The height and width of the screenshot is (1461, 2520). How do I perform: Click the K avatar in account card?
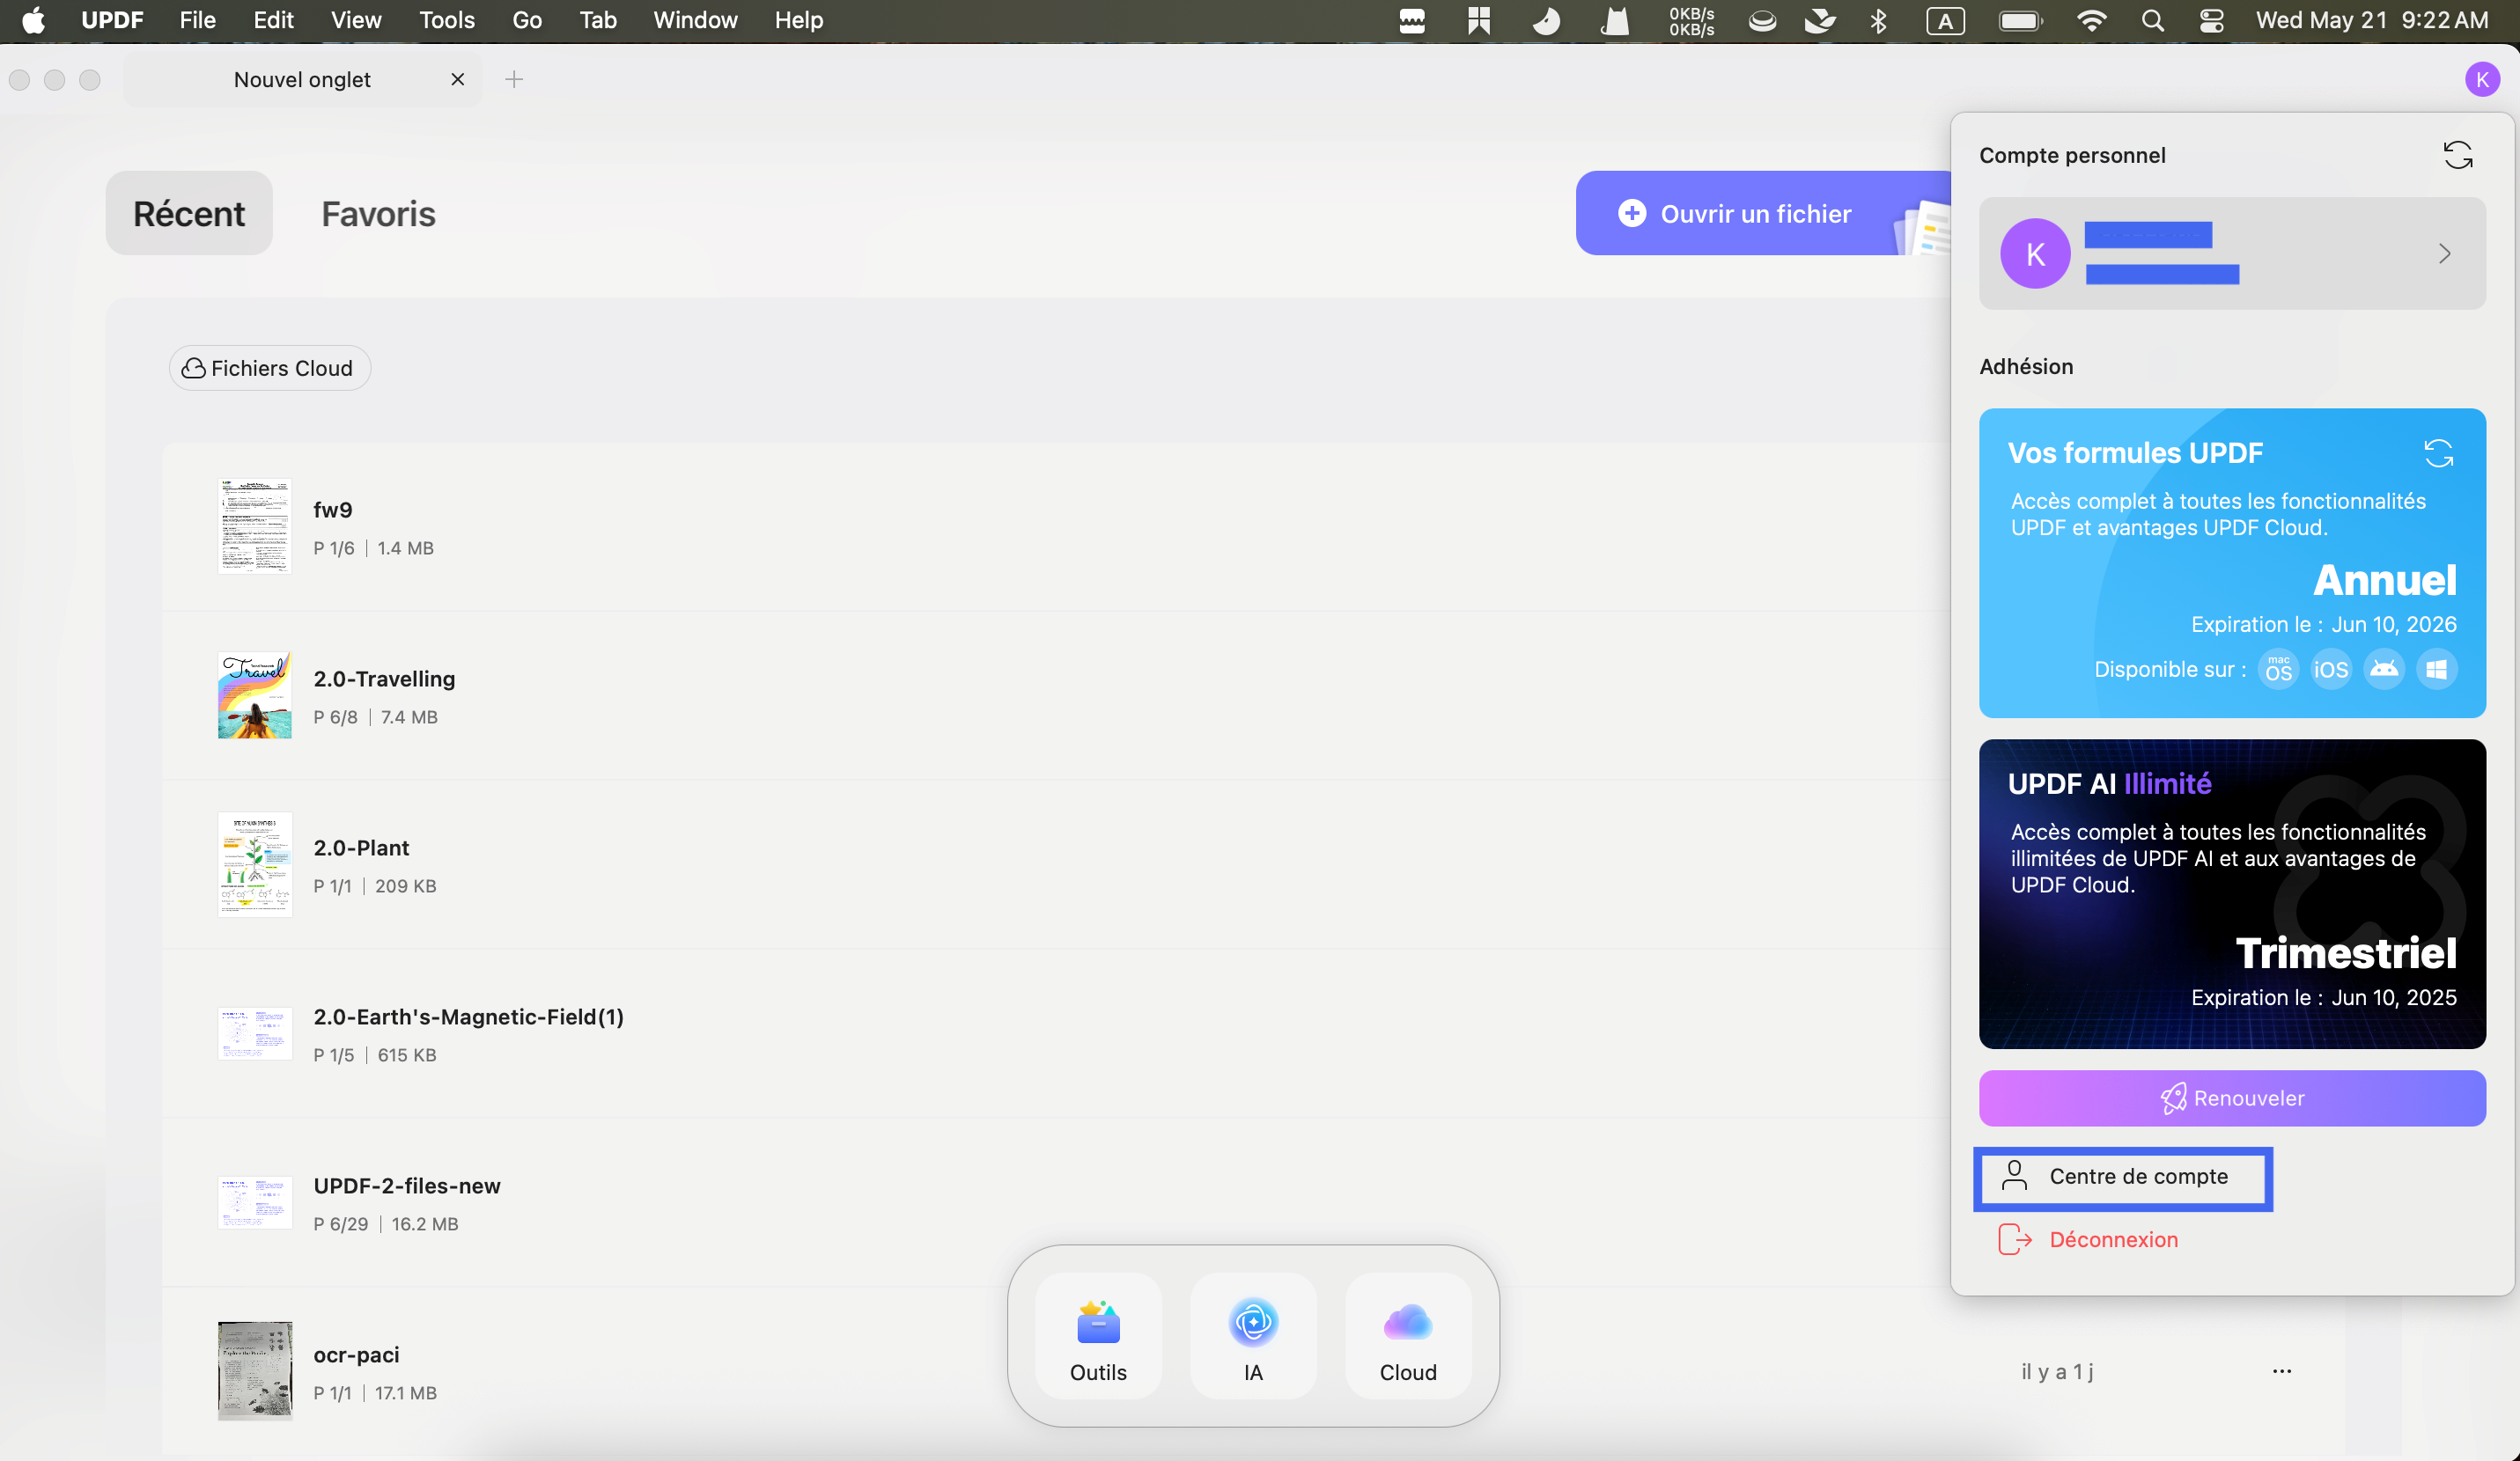(x=2035, y=253)
